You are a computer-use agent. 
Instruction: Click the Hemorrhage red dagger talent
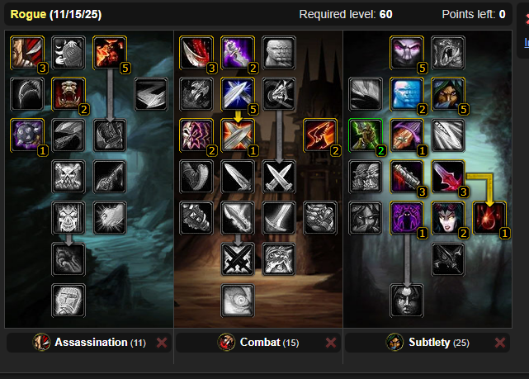point(448,177)
